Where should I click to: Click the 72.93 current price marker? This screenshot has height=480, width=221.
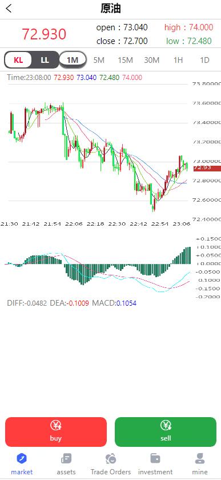click(207, 168)
